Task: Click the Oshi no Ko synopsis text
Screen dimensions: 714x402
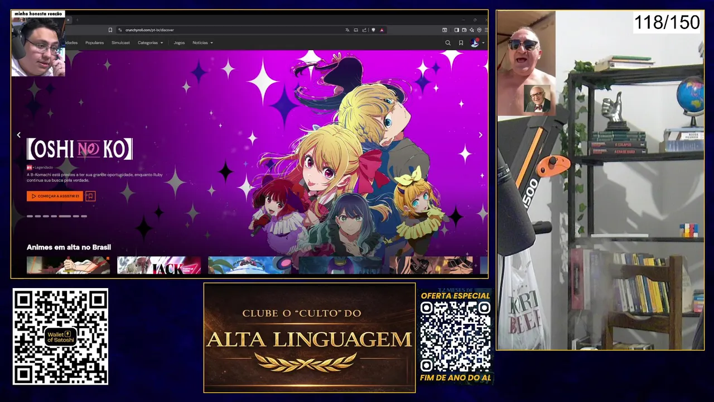Action: click(x=95, y=178)
